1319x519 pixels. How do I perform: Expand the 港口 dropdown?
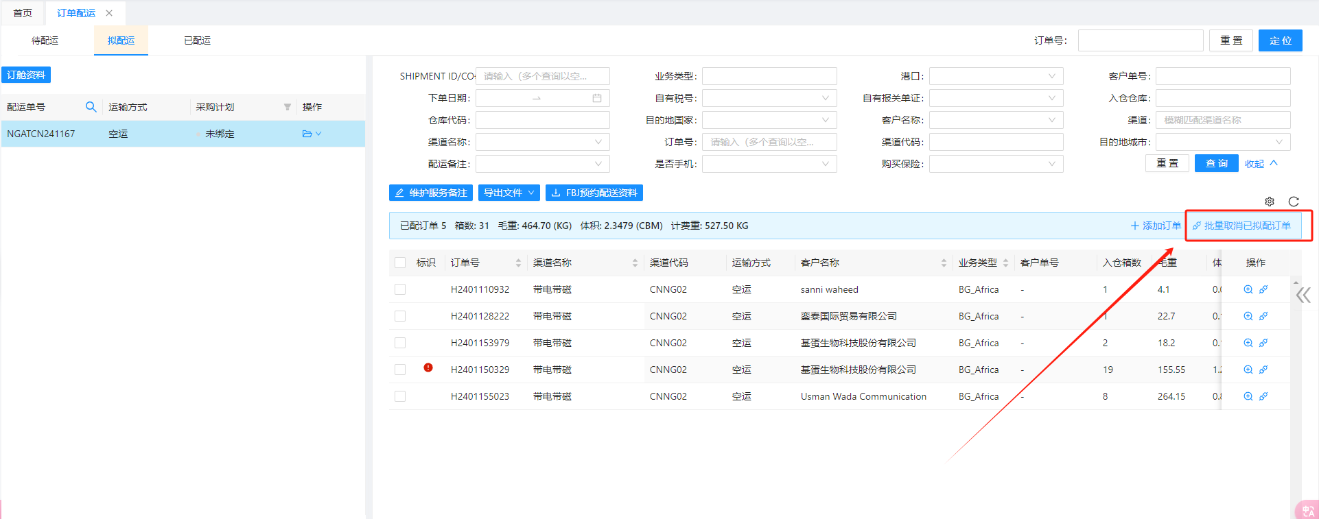996,76
